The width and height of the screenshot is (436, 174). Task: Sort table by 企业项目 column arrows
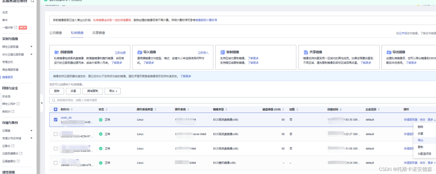[x=379, y=109]
